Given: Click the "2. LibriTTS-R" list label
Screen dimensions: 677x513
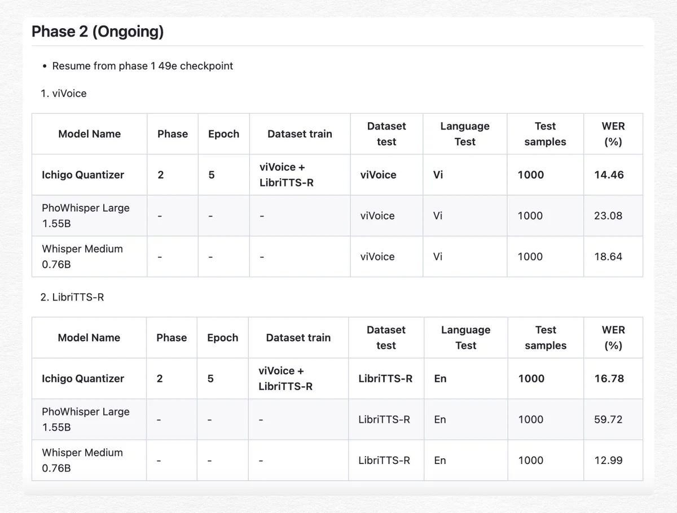Looking at the screenshot, I should pyautogui.click(x=72, y=297).
